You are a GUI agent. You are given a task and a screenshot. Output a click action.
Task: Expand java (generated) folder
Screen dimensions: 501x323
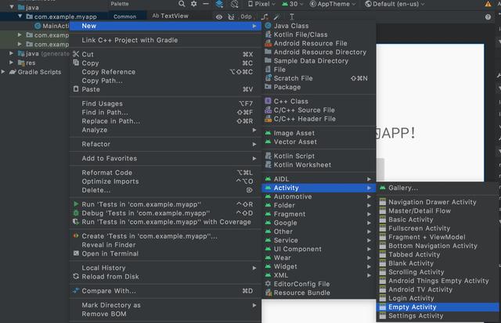(x=12, y=53)
